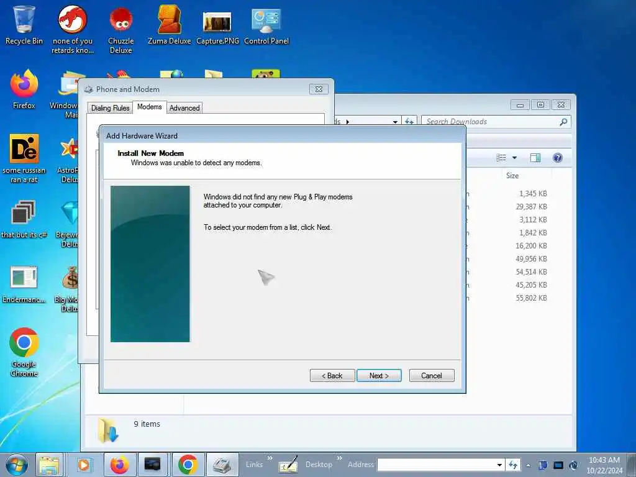This screenshot has width=636, height=477.
Task: Show hidden system tray icons
Action: tap(528, 465)
